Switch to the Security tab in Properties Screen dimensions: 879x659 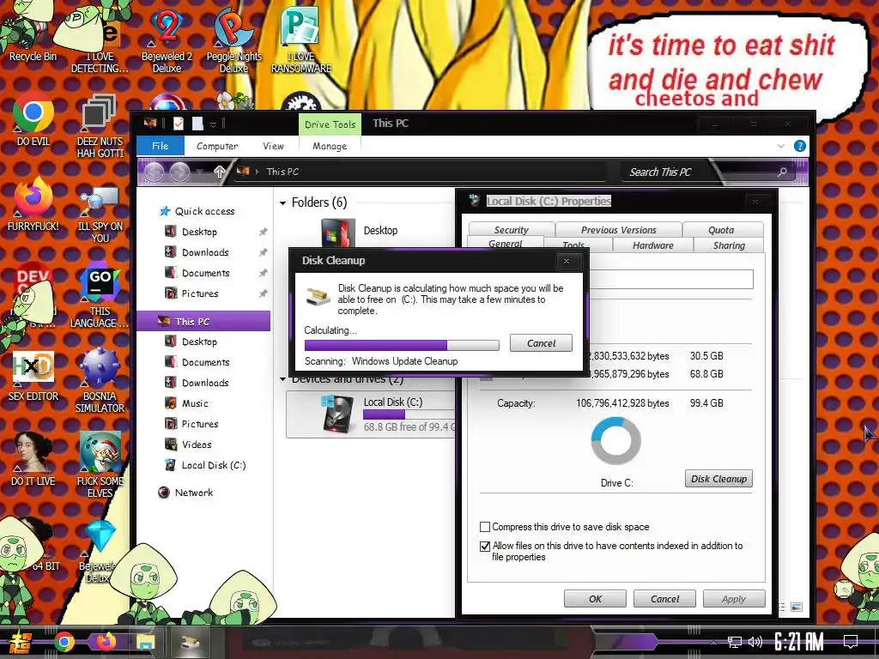pyautogui.click(x=512, y=230)
